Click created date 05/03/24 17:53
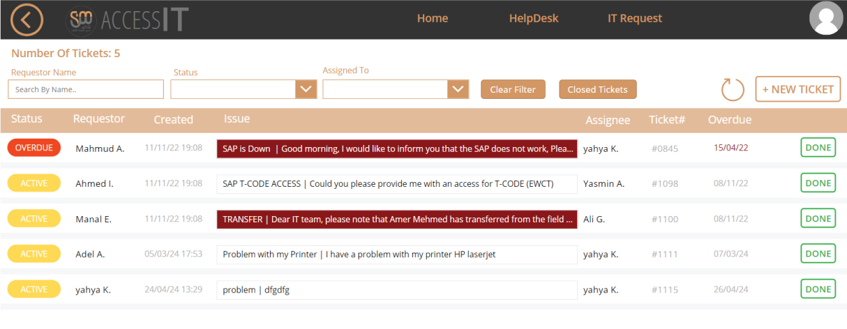The height and width of the screenshot is (329, 847). (173, 254)
